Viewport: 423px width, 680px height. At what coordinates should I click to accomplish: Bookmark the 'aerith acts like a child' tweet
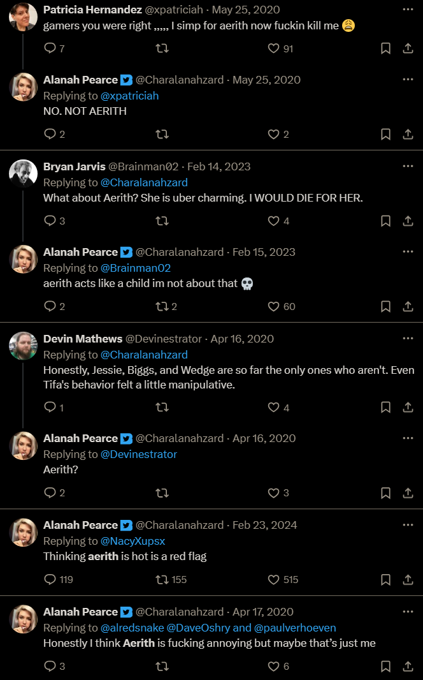(385, 307)
